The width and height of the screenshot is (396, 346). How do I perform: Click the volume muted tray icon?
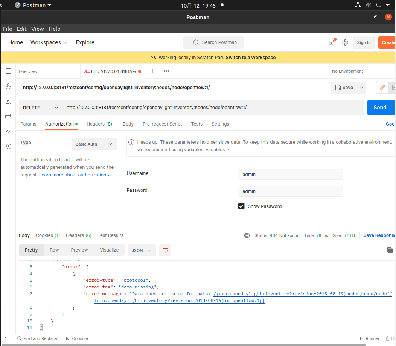pyautogui.click(x=369, y=5)
